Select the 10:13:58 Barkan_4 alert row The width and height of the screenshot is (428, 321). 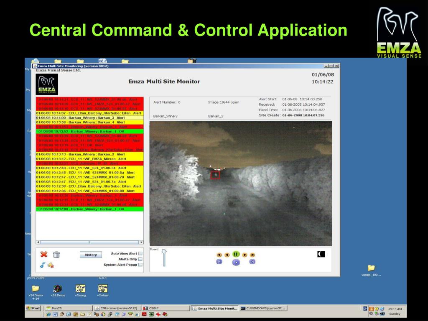(x=89, y=122)
